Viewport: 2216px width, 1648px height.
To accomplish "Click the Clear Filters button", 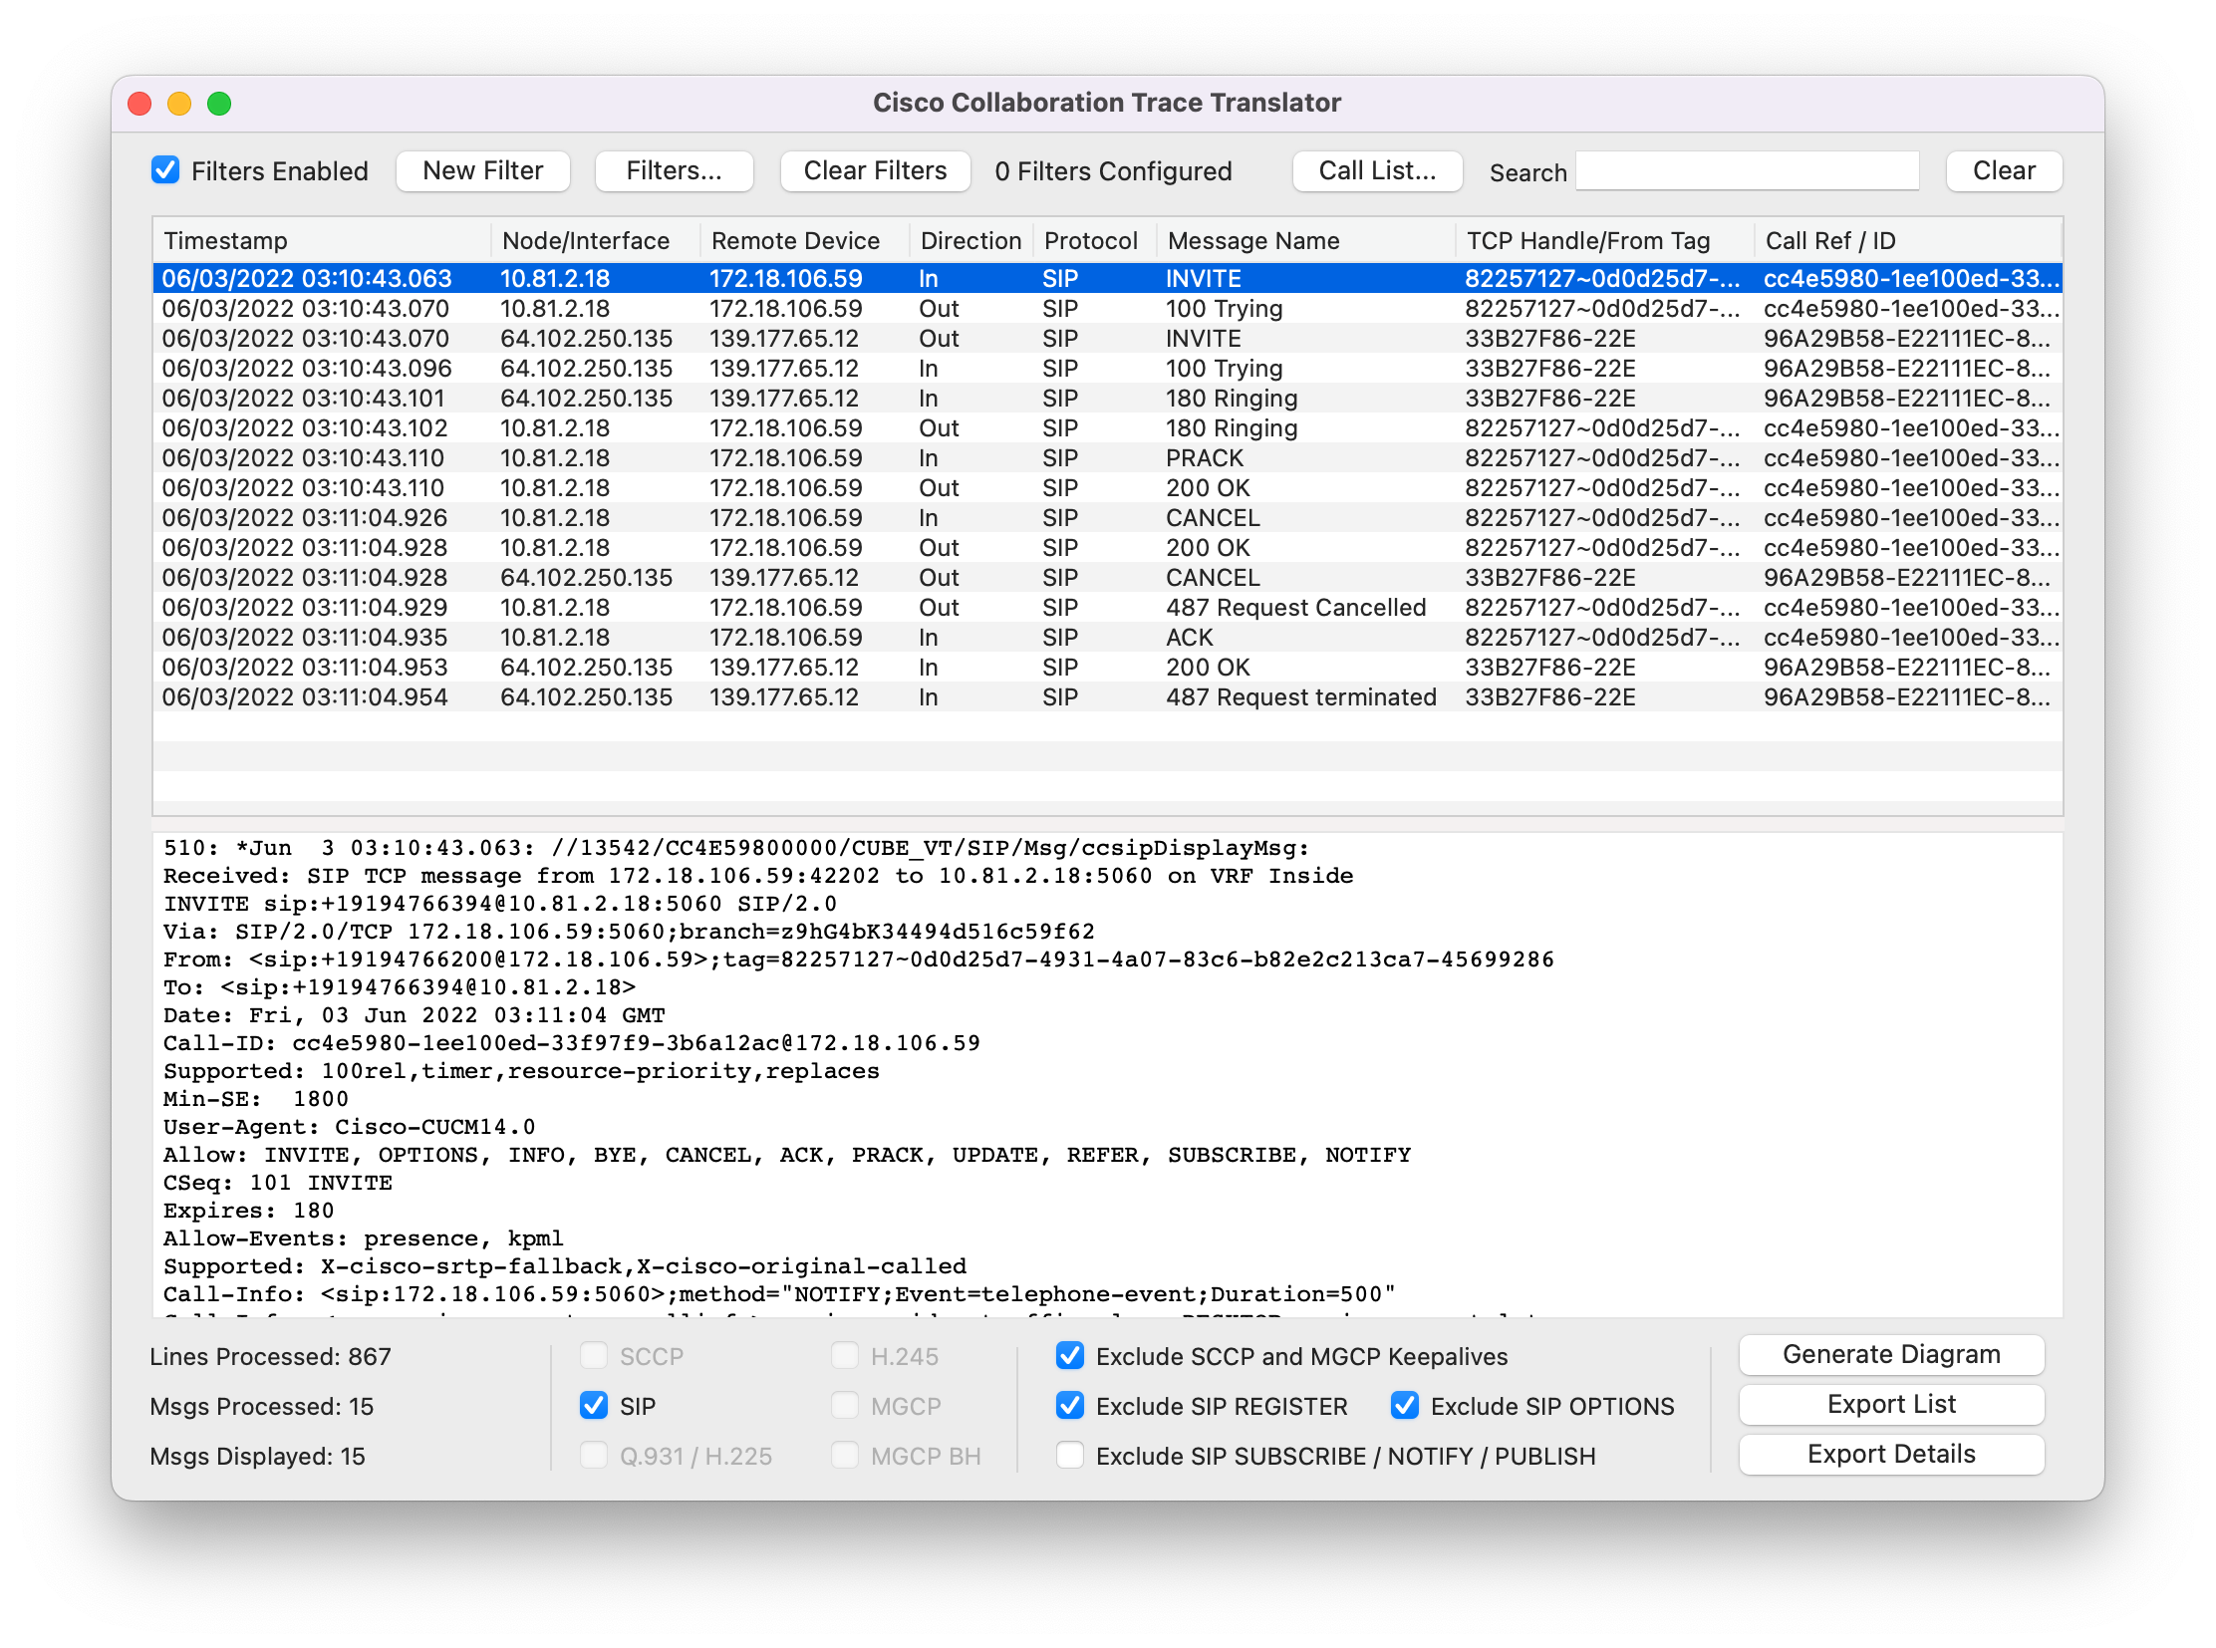I will 875,170.
